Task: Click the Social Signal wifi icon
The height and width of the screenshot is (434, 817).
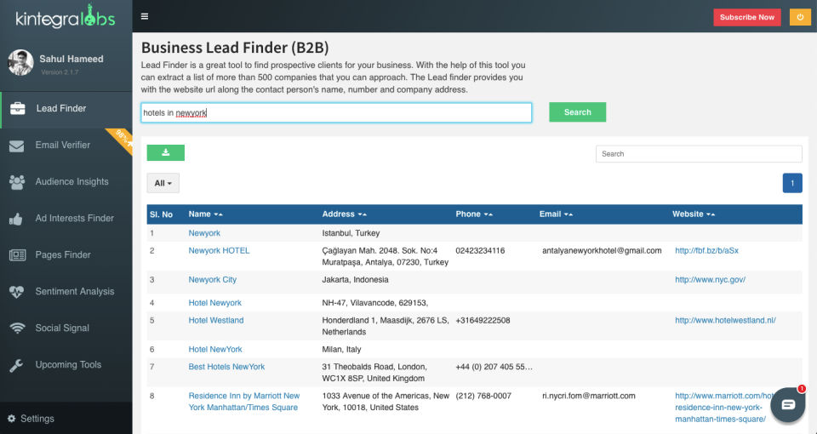Action: 17,328
